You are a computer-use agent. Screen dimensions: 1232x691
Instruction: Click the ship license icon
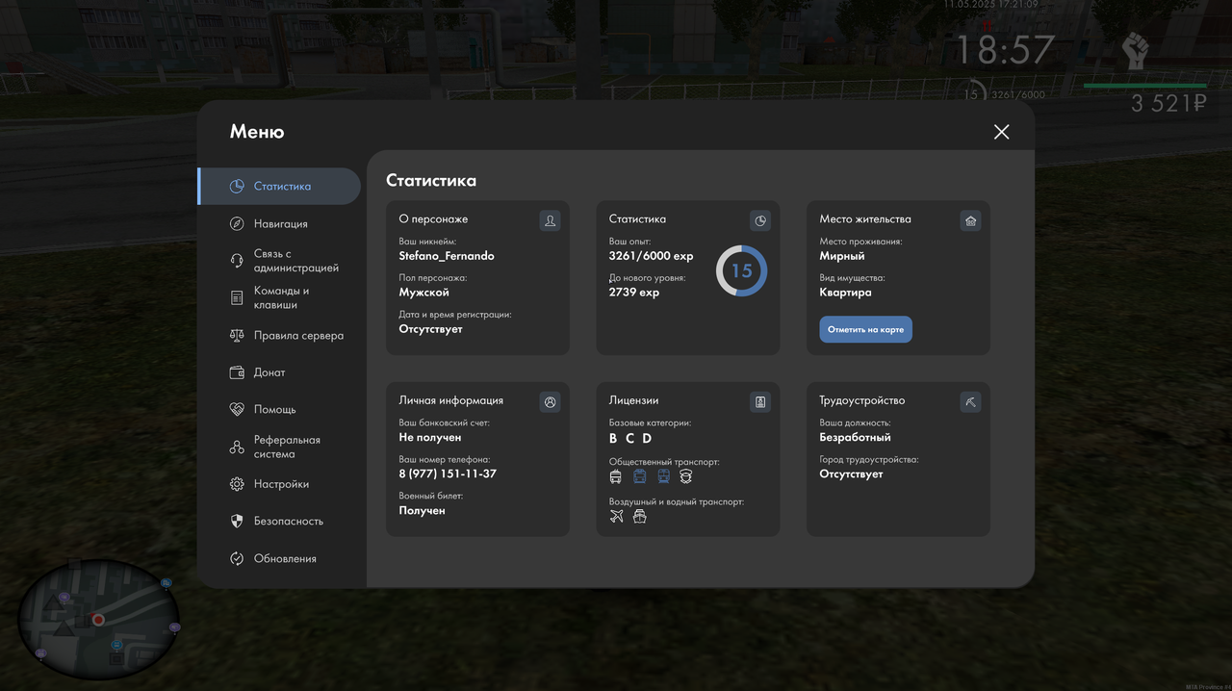[639, 517]
